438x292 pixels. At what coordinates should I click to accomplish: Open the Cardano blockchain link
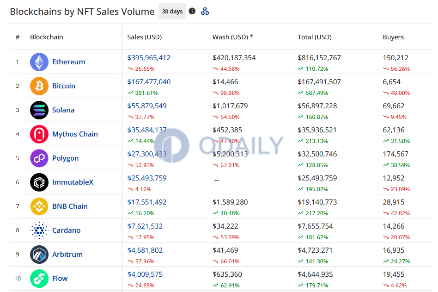coord(67,230)
